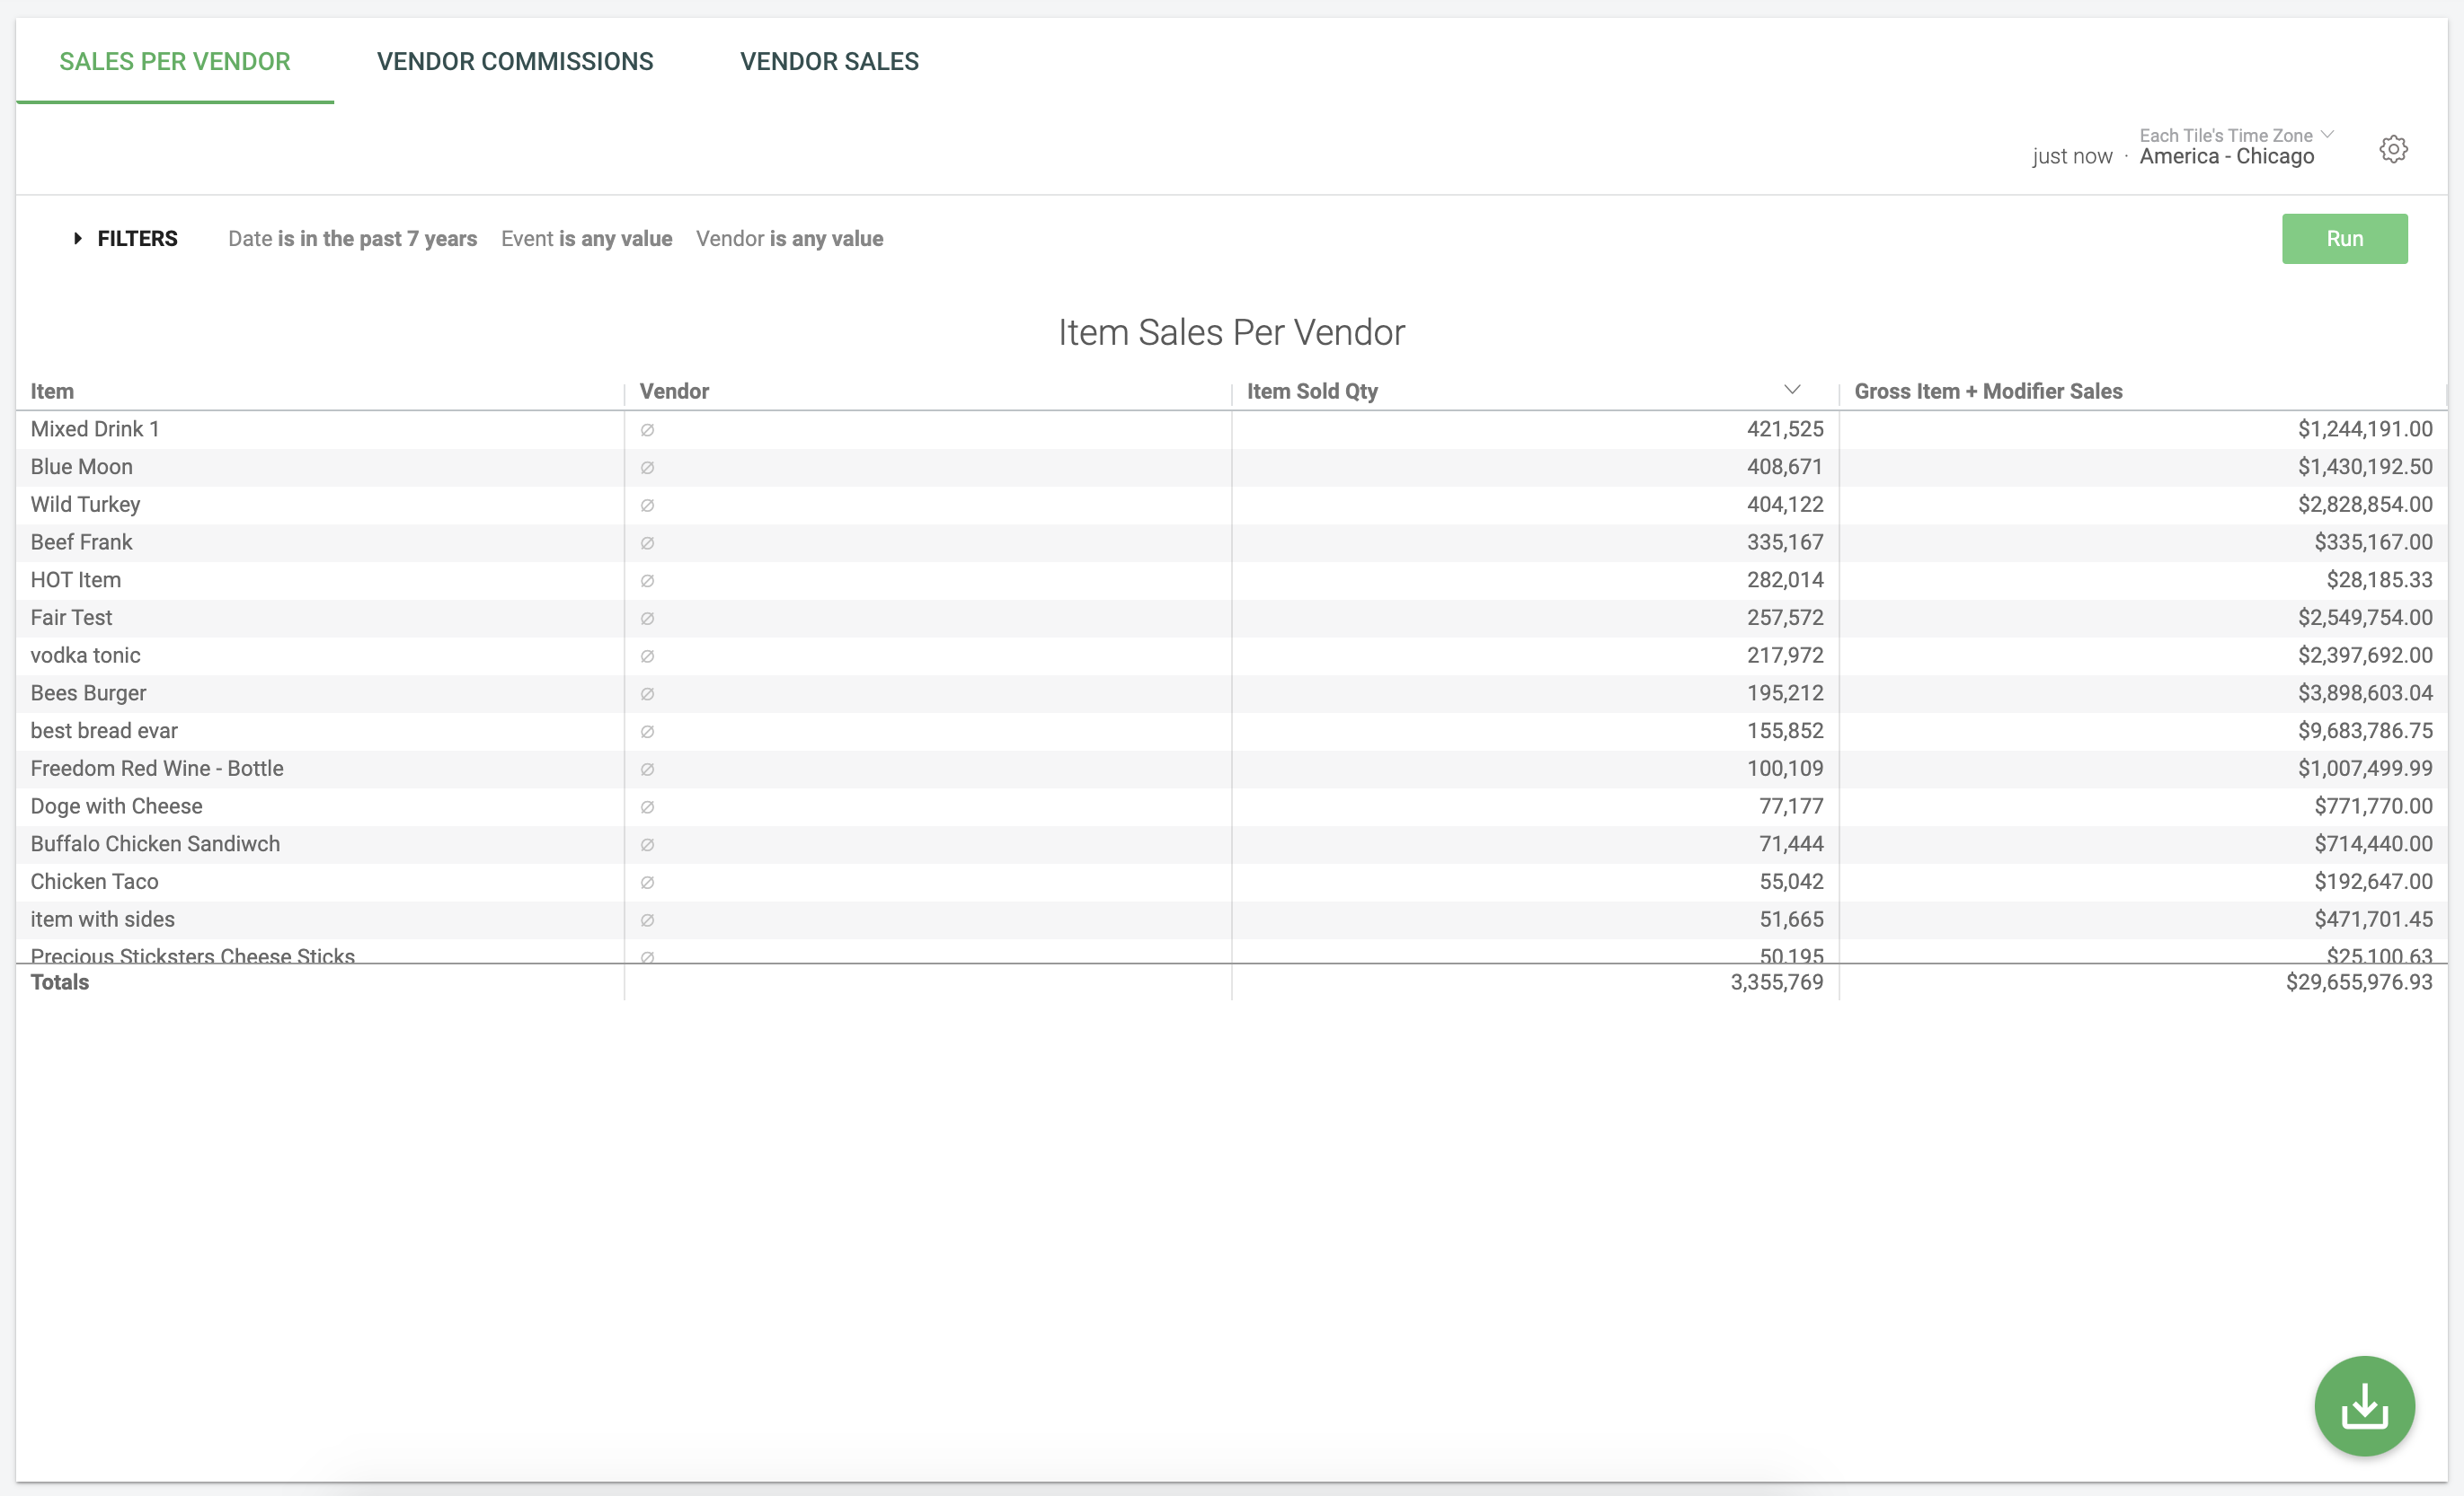Select the Mixed Drink 1 item cell
Viewport: 2464px width, 1496px height.
(320, 428)
